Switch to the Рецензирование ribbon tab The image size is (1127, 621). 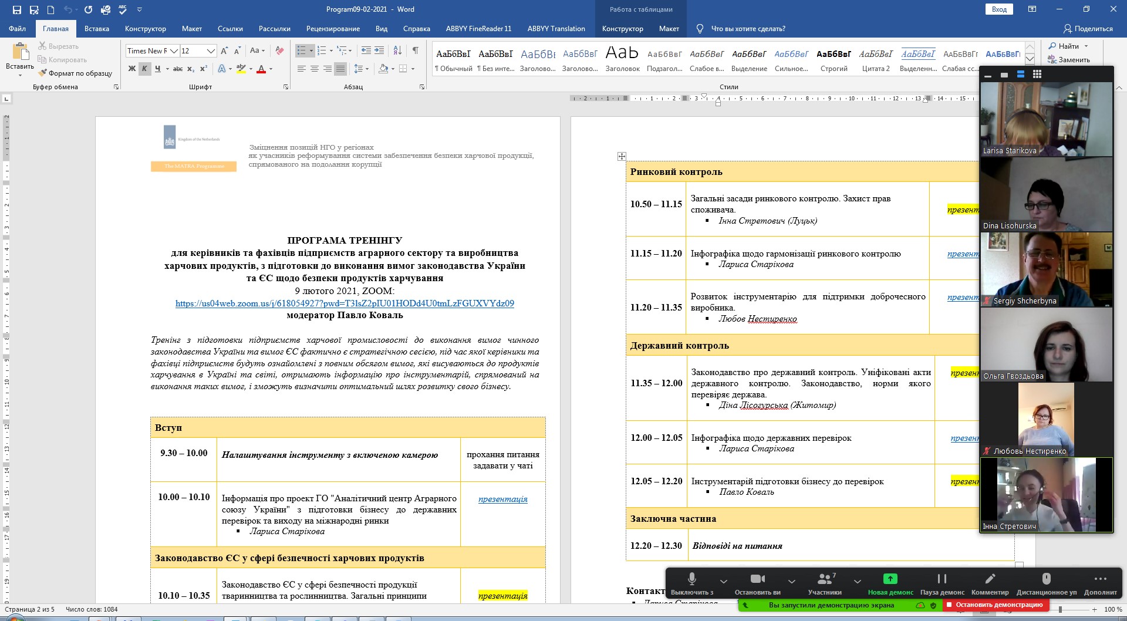pos(333,29)
